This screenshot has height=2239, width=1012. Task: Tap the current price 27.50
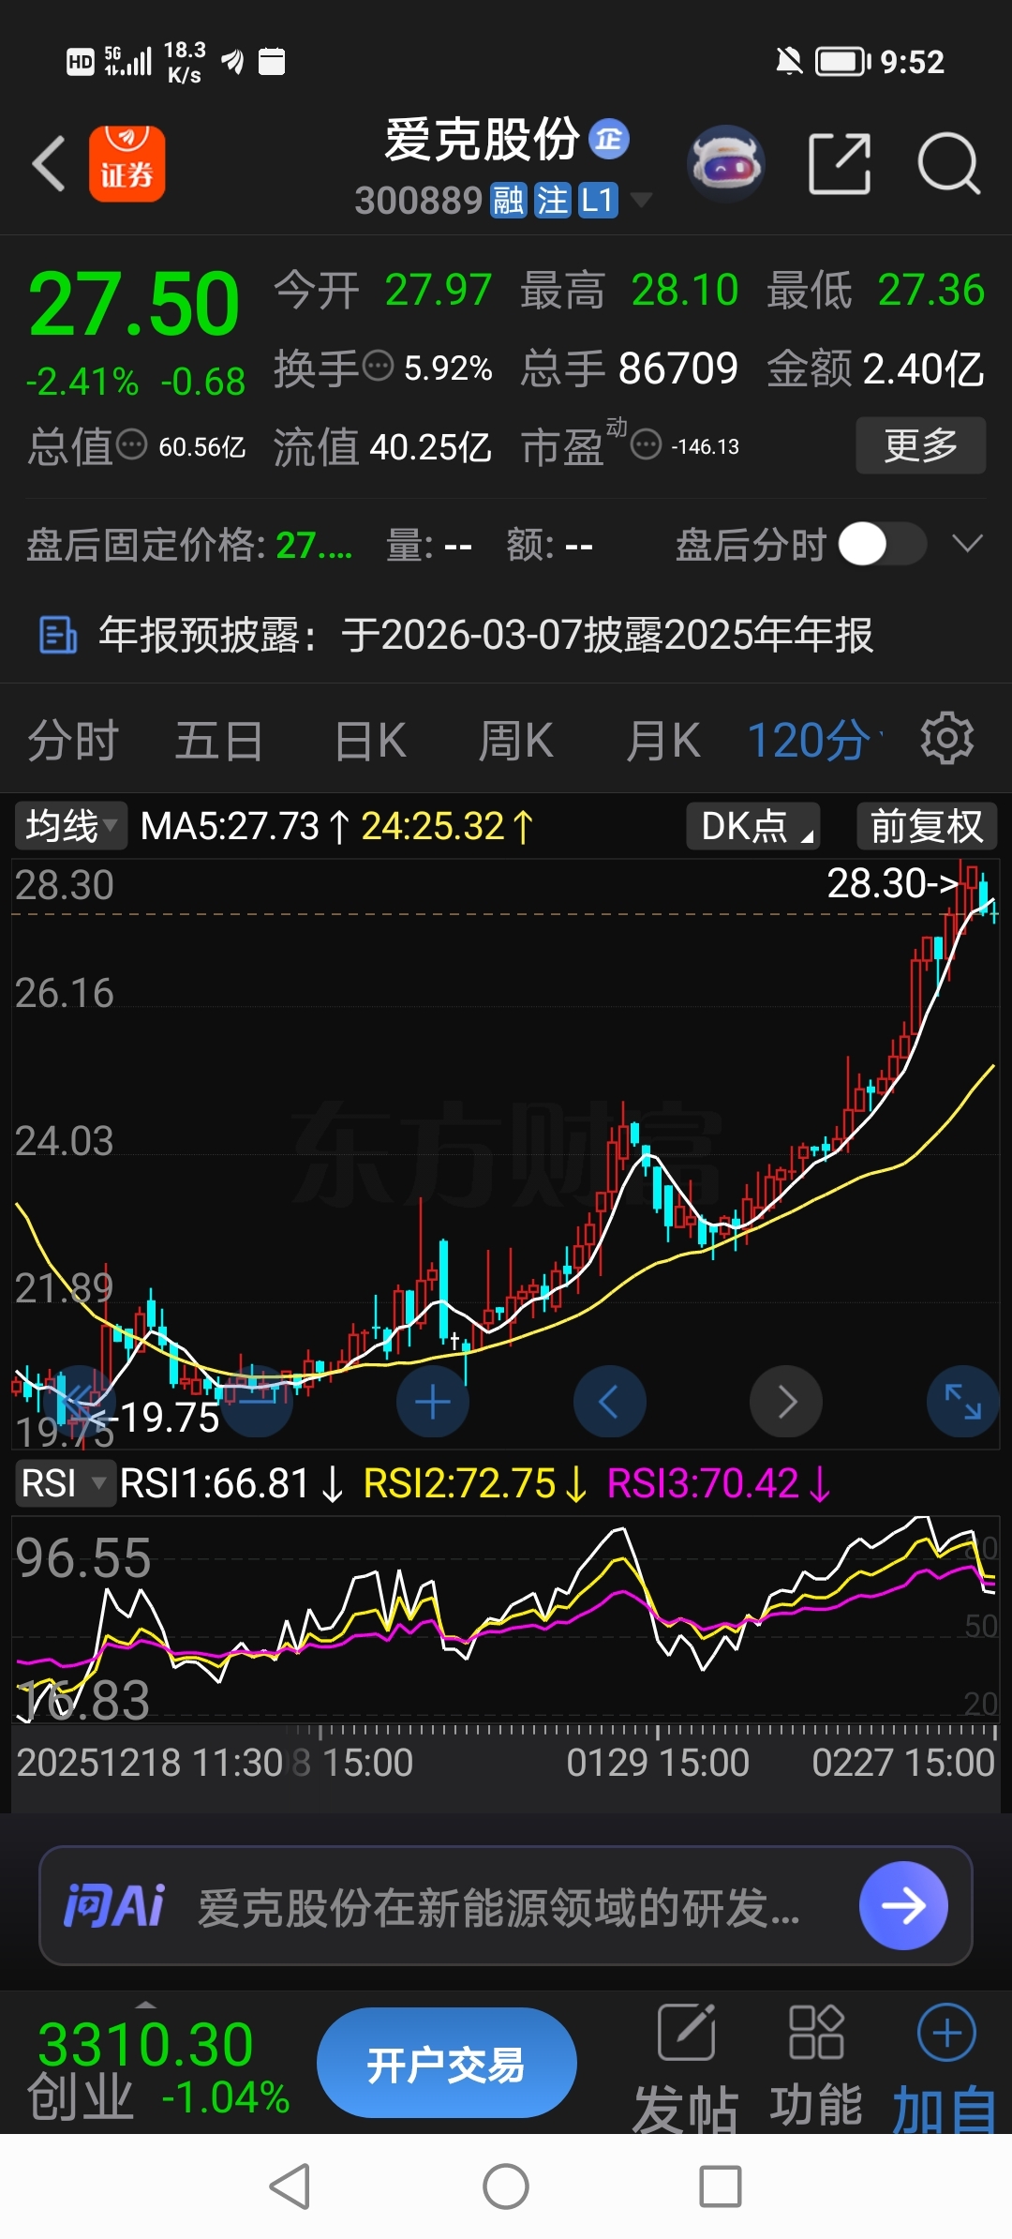coord(134,304)
